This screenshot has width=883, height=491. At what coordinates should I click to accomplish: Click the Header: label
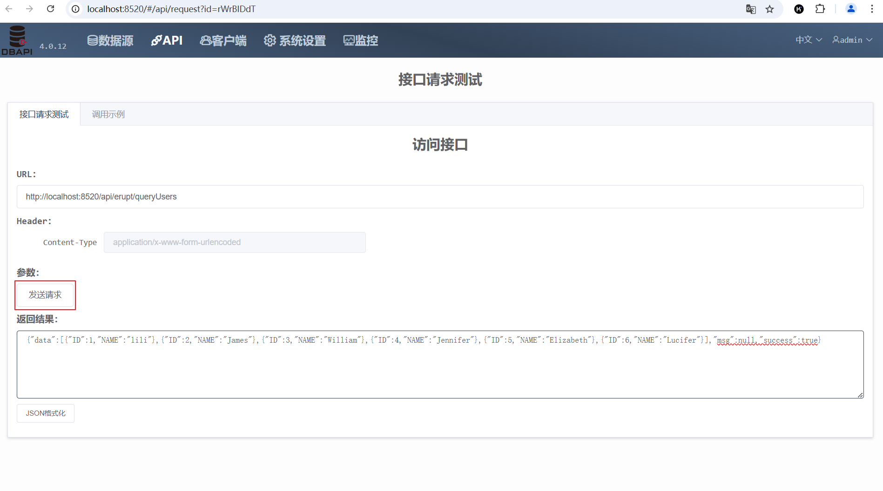pos(34,221)
